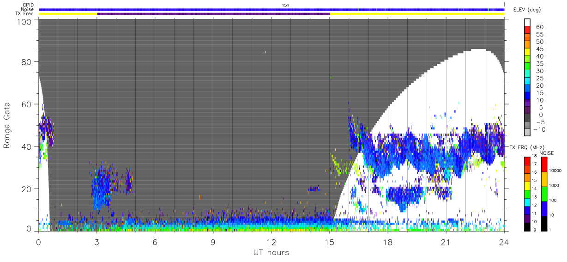Image resolution: width=567 pixels, height=262 pixels.
Task: Pick the cyan 20–25 ELEV colorbar swatch
Action: (x=527, y=82)
